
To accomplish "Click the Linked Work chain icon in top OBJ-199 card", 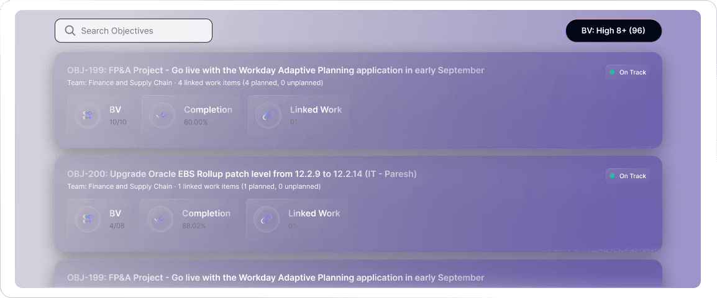I will click(268, 115).
